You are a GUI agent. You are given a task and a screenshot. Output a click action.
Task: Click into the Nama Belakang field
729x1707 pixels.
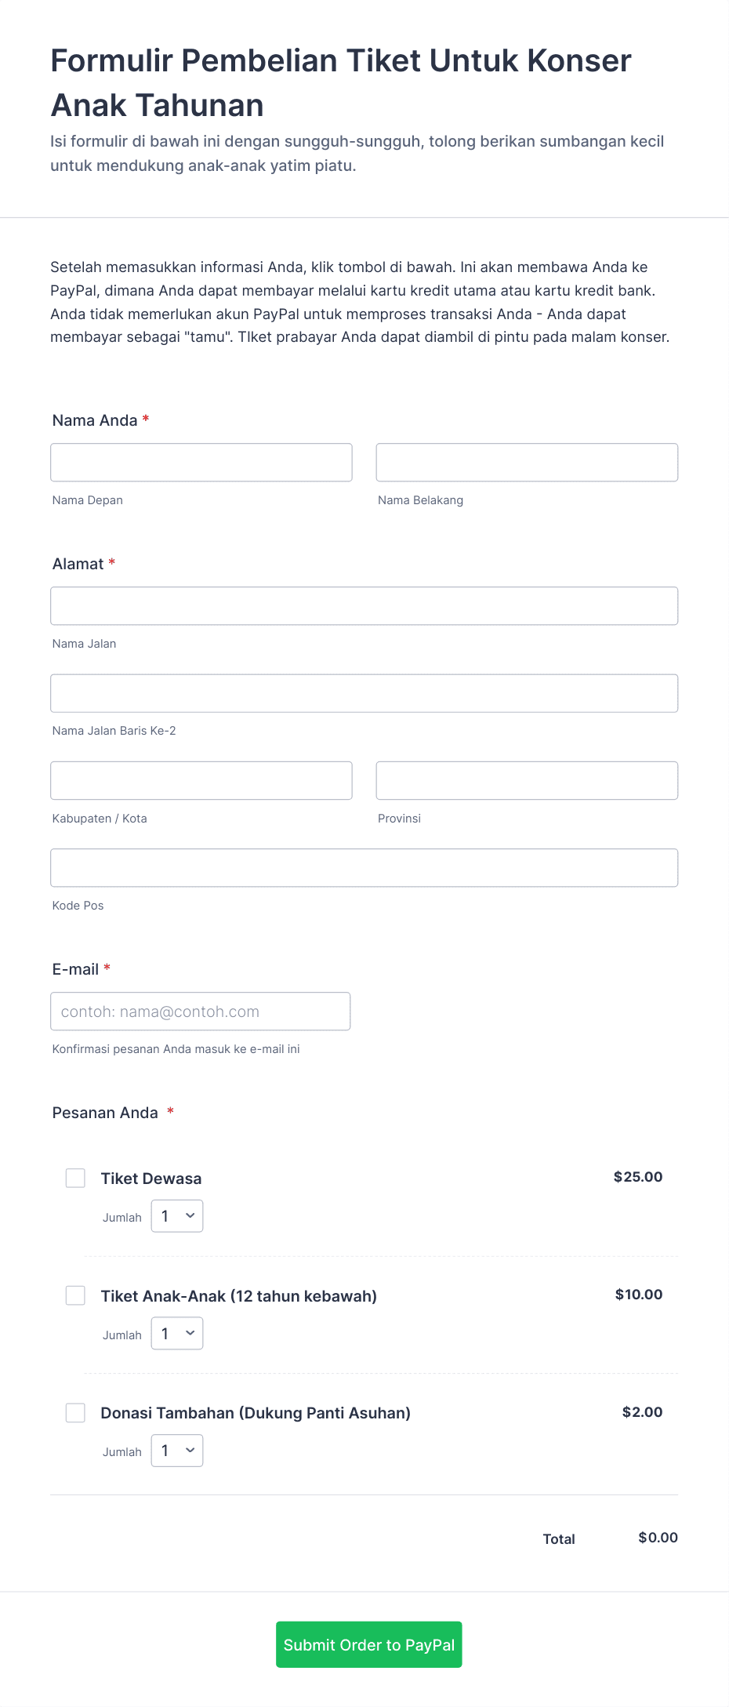pos(527,463)
